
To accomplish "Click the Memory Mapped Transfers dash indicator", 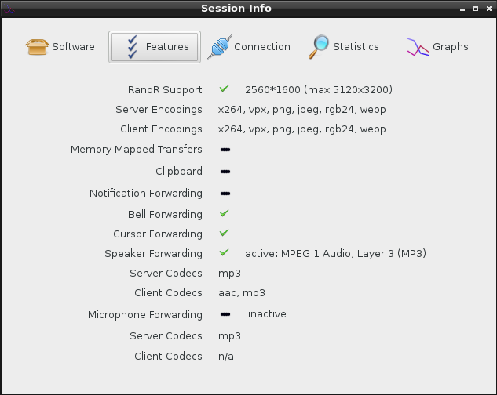I will (x=225, y=150).
